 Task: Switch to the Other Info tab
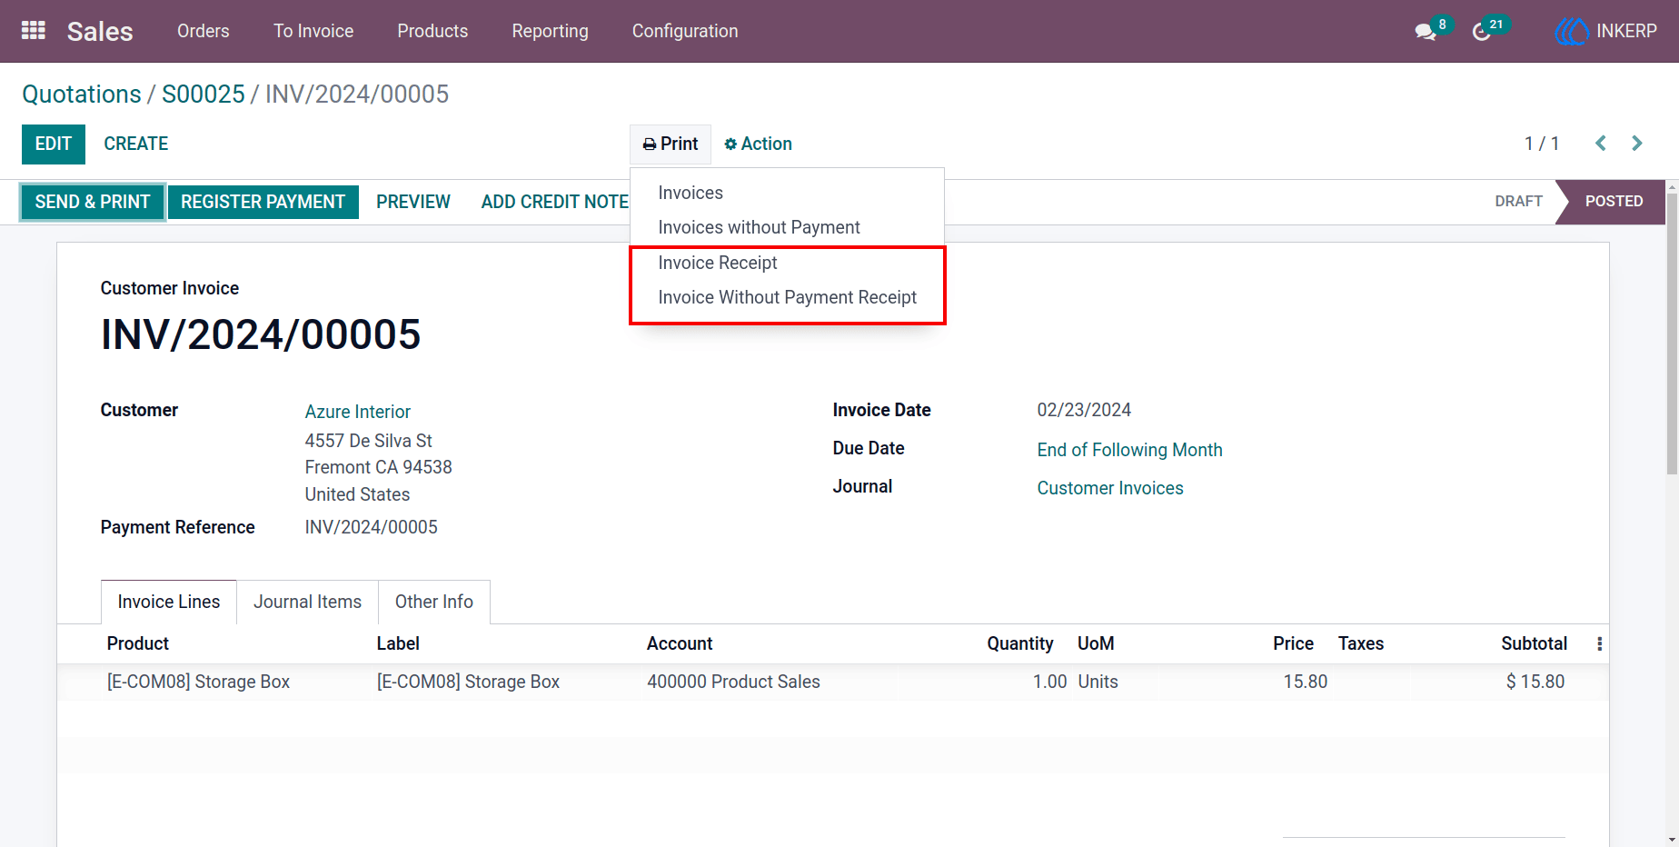coord(434,602)
